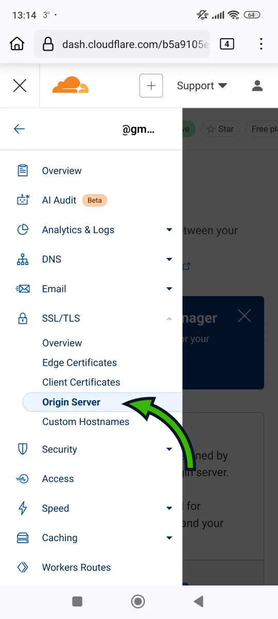
Task: Click the Access arrow icon
Action: click(x=23, y=479)
